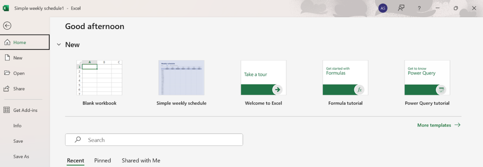Open the Share option in the sidebar
Screen dimensions: 483x167
(24, 88)
